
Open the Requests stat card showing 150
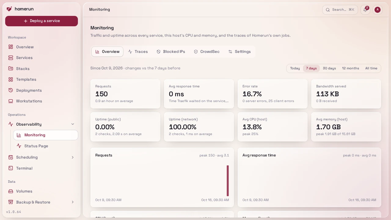click(x=125, y=94)
